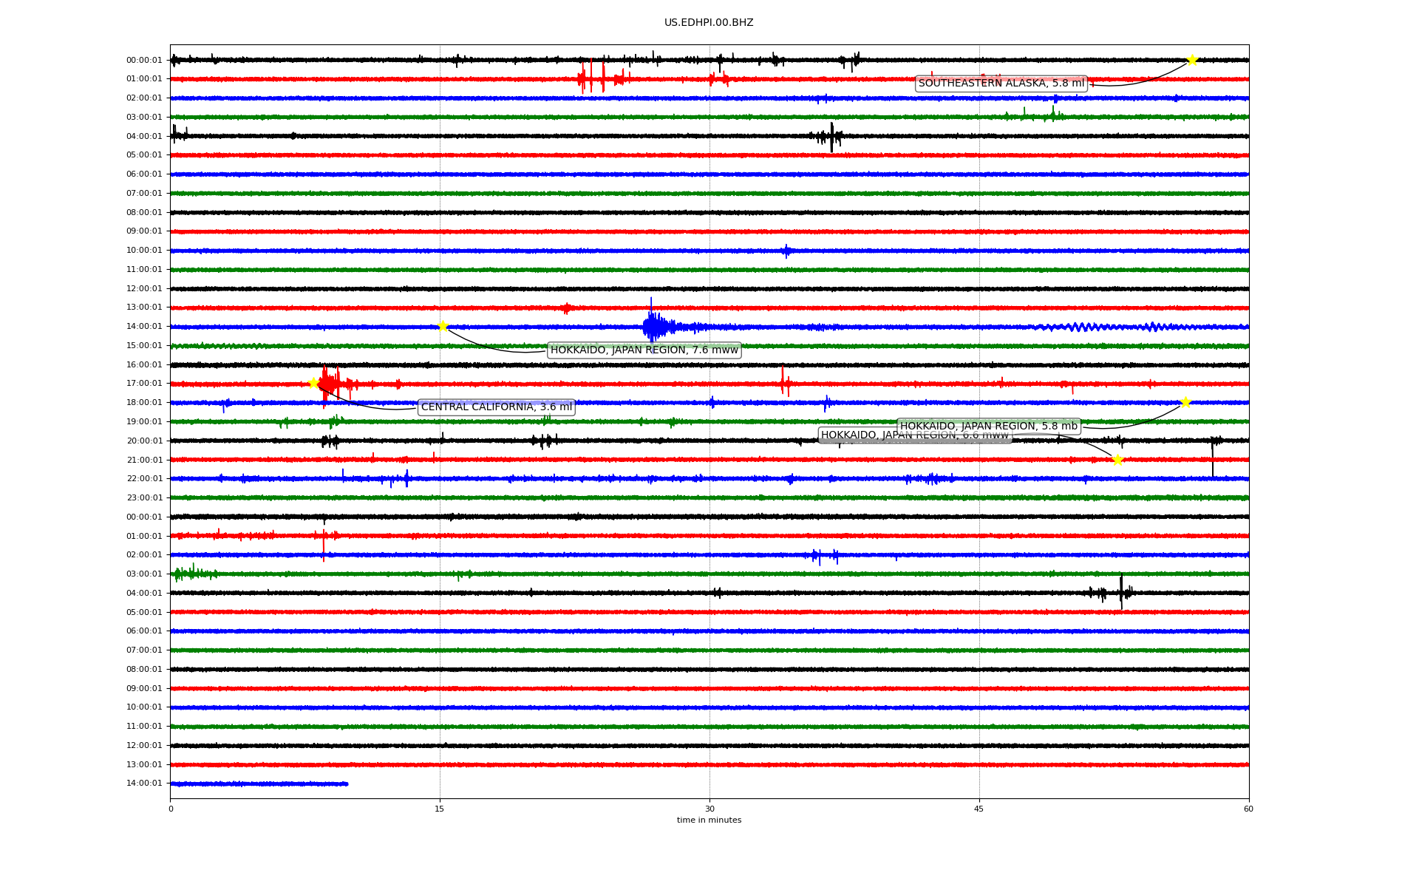Click the star marker on the 00:00:01 trace
This screenshot has width=1419, height=887.
[1191, 60]
